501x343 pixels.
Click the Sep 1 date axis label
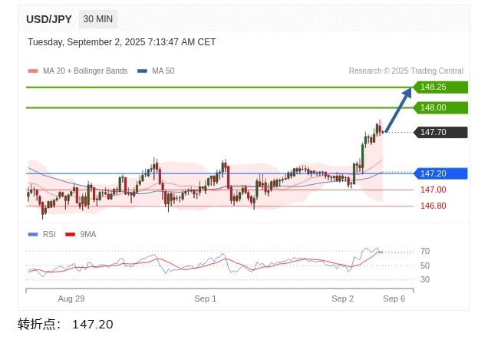click(x=206, y=298)
